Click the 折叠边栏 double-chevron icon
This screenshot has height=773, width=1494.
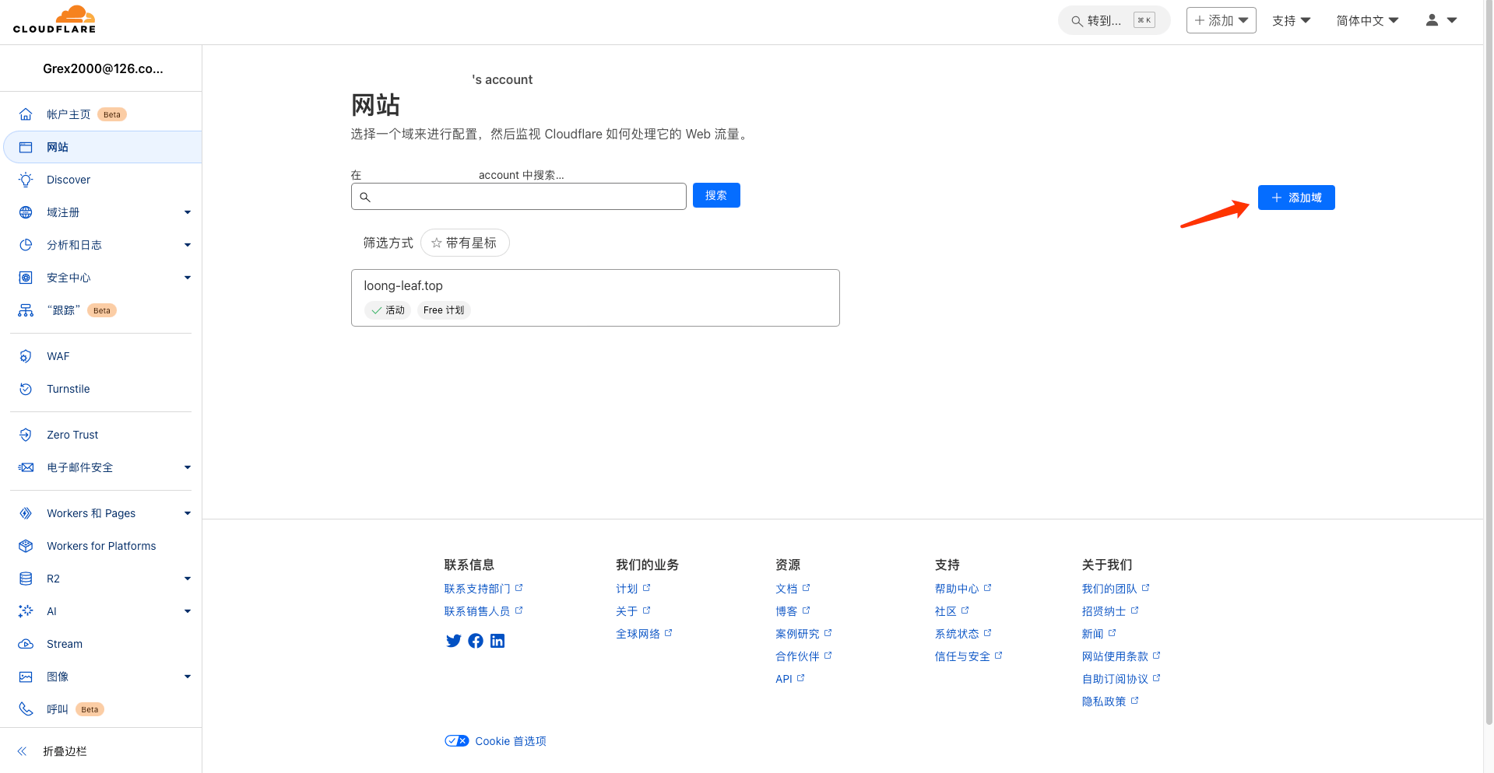tap(22, 751)
